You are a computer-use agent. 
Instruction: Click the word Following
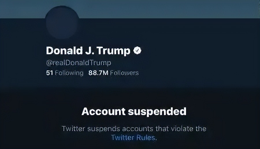tap(69, 73)
